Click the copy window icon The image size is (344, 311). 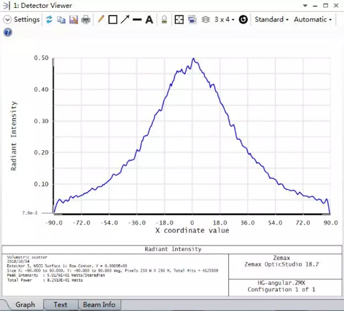tap(61, 20)
